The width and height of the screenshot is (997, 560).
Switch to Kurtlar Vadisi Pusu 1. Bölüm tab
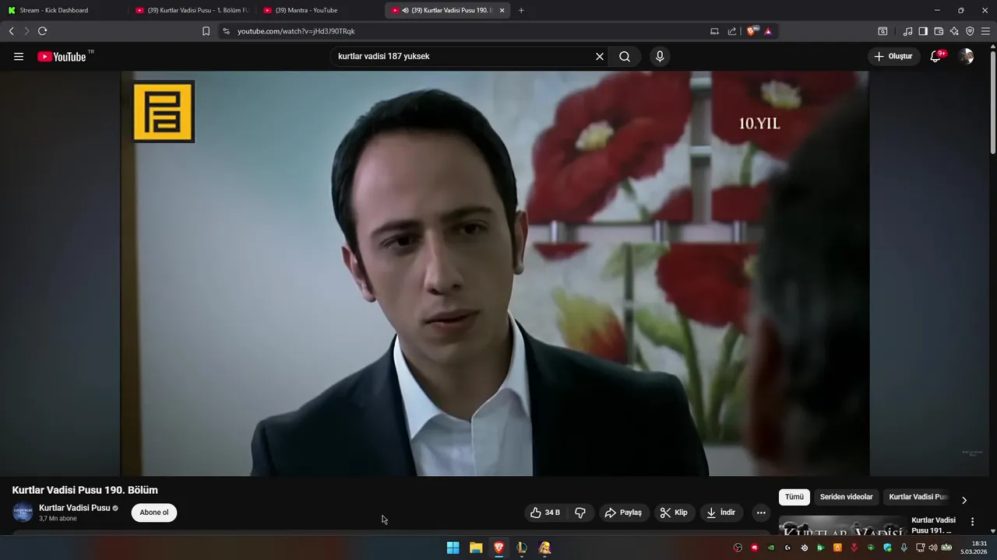coord(191,10)
